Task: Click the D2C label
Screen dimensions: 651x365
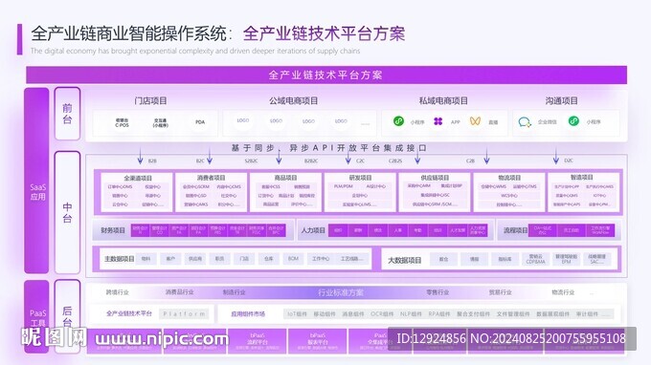Action: coord(569,161)
